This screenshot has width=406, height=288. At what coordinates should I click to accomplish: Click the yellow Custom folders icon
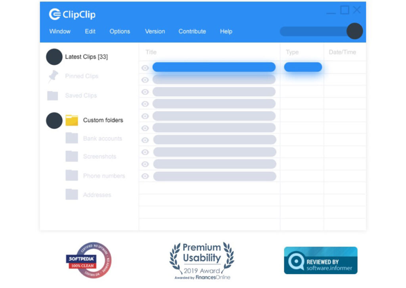pyautogui.click(x=72, y=120)
